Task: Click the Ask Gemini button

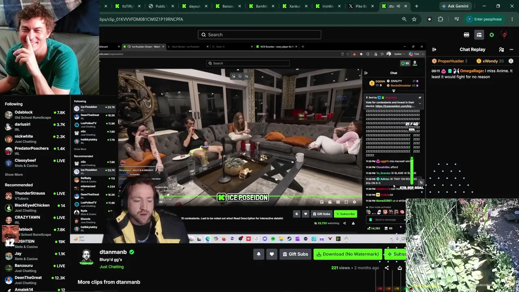Action: 455,6
